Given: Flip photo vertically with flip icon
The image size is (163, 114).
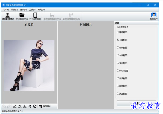Looking at the screenshot, I should [30, 106].
